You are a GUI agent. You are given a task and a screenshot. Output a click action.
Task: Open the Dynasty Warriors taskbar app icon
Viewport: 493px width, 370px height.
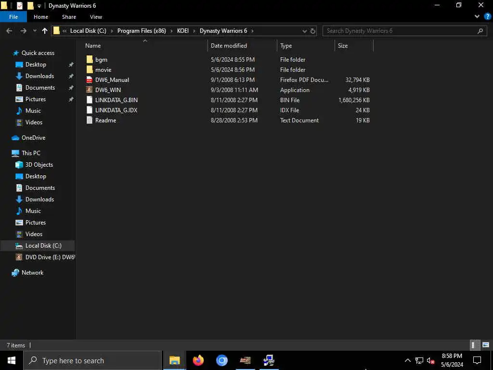245,360
